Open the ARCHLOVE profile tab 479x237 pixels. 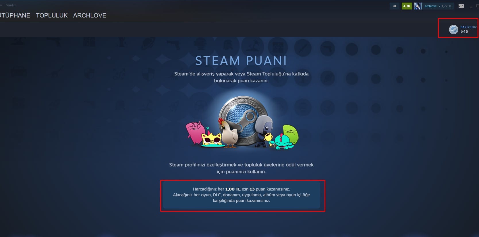coord(90,15)
